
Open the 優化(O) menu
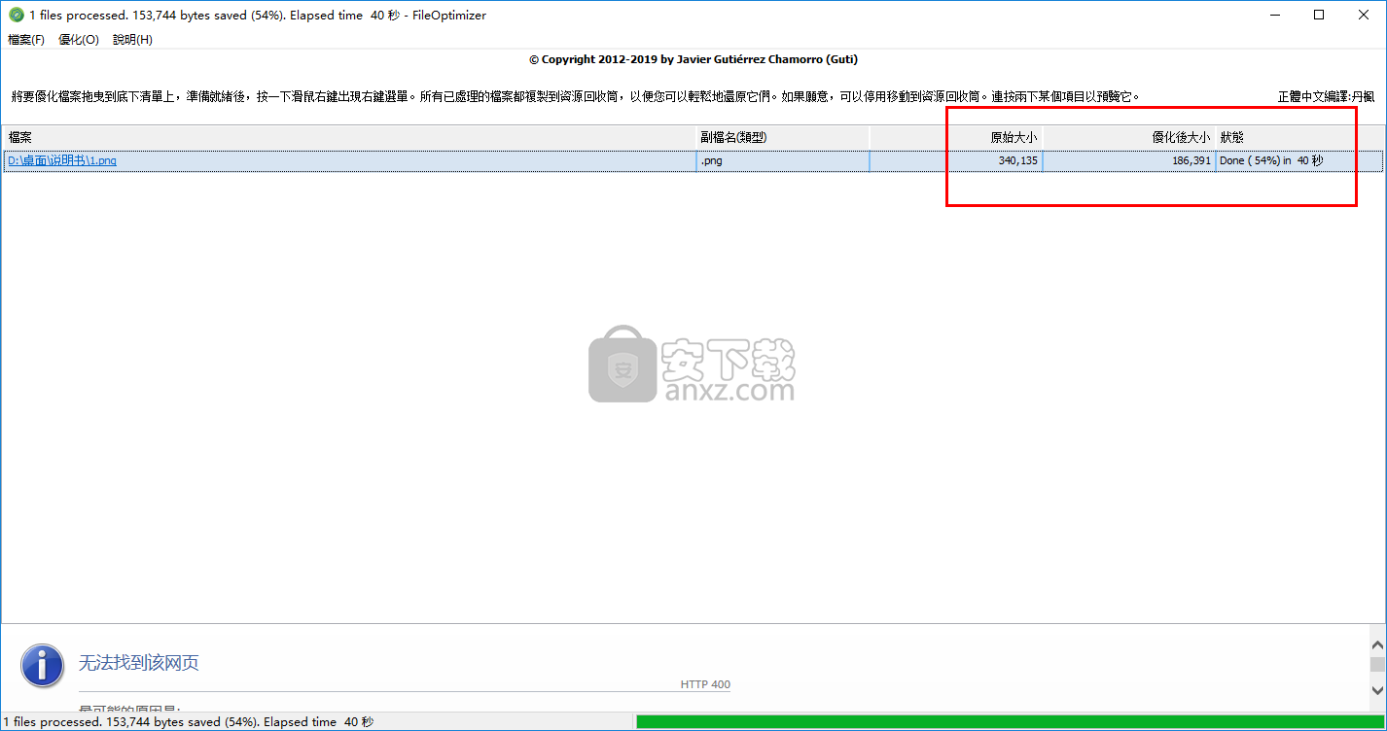coord(79,40)
